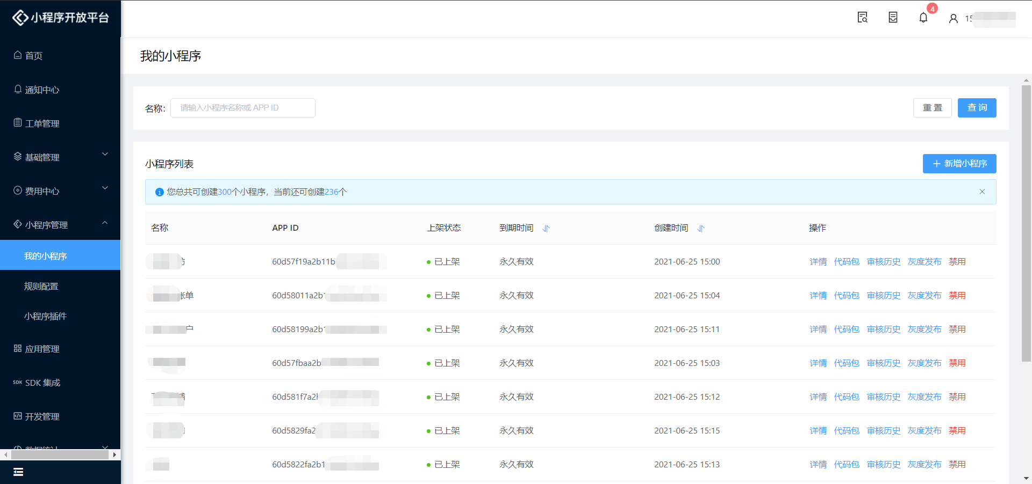Click the document search icon in header
Screen dimensions: 1032x484
[862, 18]
